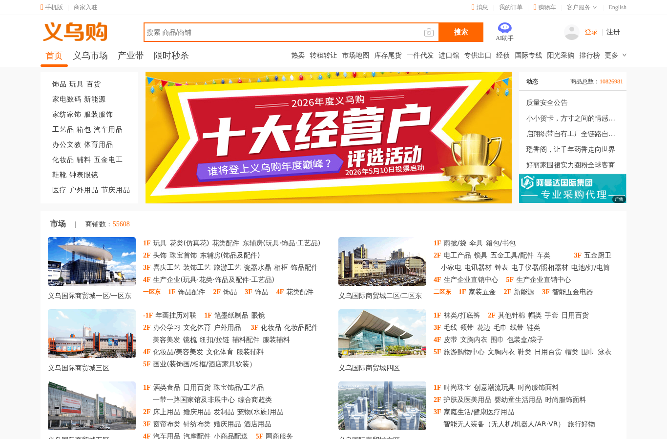Open the 义乌国际商贸城二区 photo thumbnail

(x=382, y=261)
